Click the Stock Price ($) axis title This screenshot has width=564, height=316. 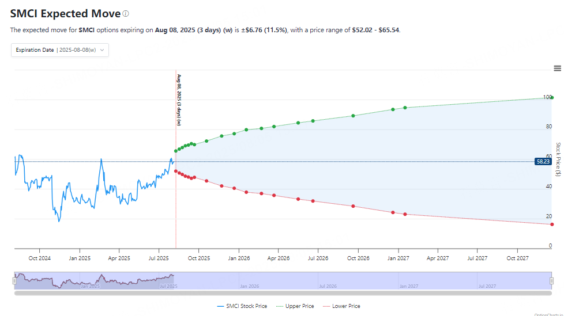558,159
